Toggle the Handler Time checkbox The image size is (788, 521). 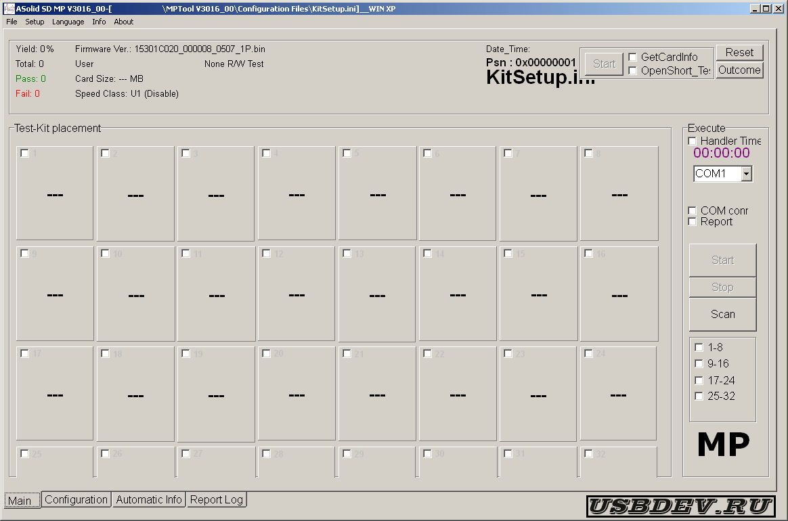692,141
